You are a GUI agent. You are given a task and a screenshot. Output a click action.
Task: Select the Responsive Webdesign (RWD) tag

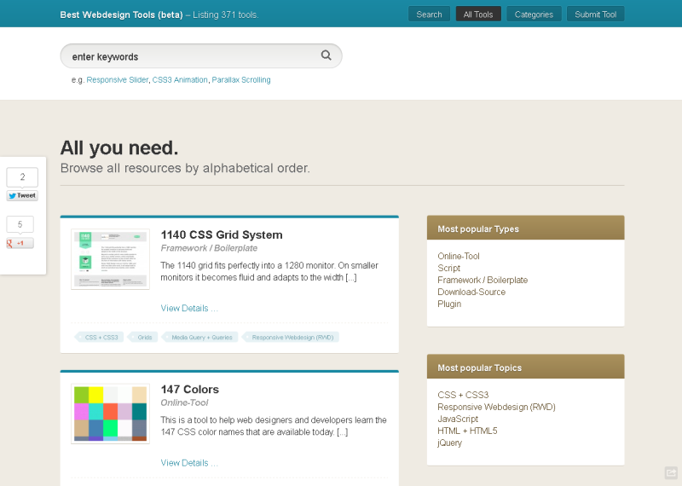[292, 337]
